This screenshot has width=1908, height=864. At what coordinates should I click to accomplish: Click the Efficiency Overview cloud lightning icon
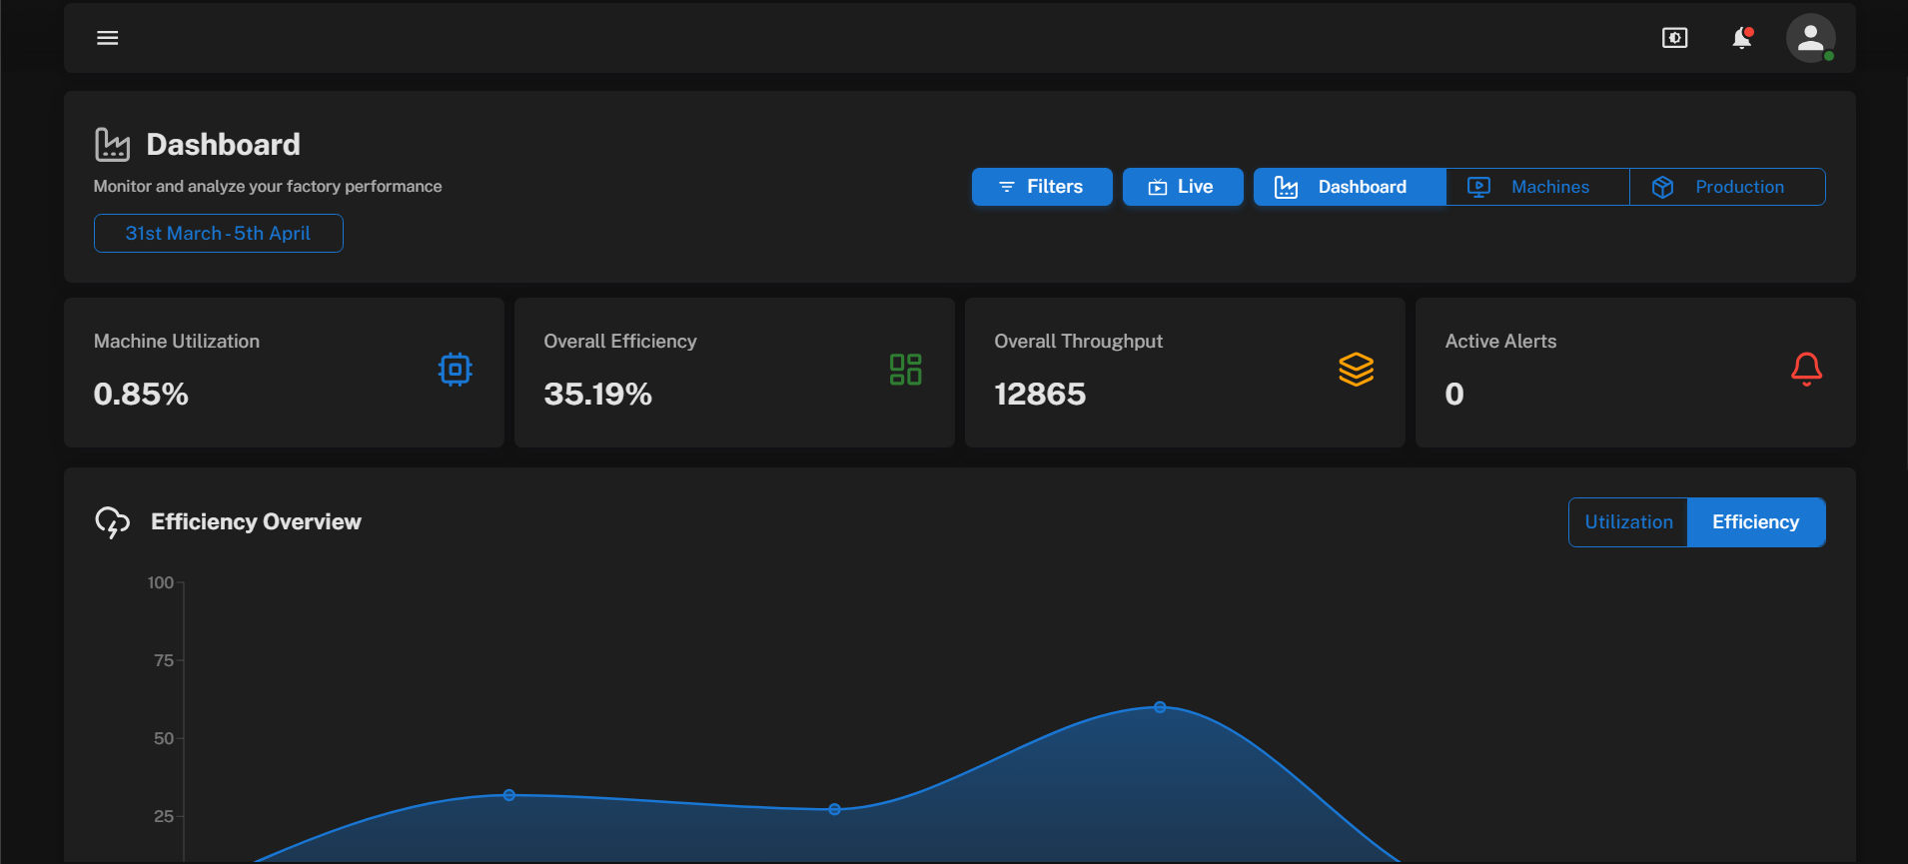tap(113, 522)
